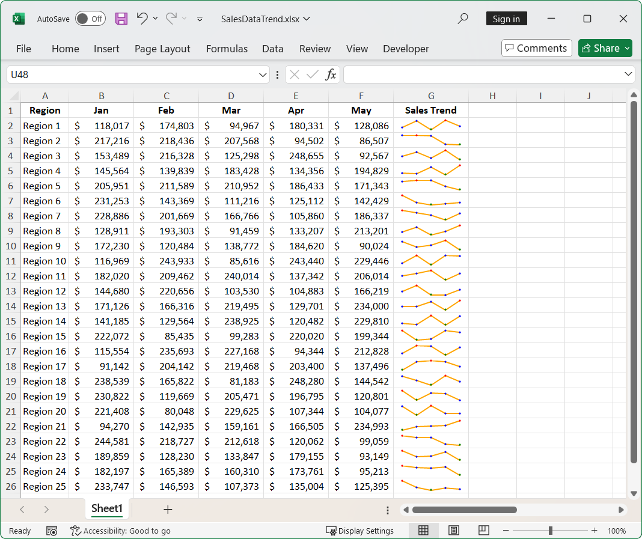Select Normal view grid icon
The width and height of the screenshot is (642, 539).
(x=423, y=531)
